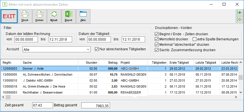The width and height of the screenshot is (244, 112).
Task: Open the Akte folder icon
Action: click(x=83, y=16)
